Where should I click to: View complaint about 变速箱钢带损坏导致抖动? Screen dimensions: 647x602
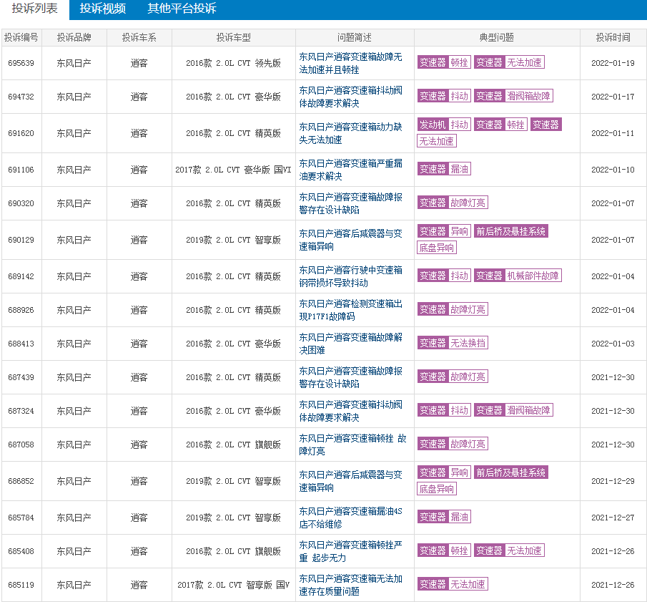(x=350, y=276)
